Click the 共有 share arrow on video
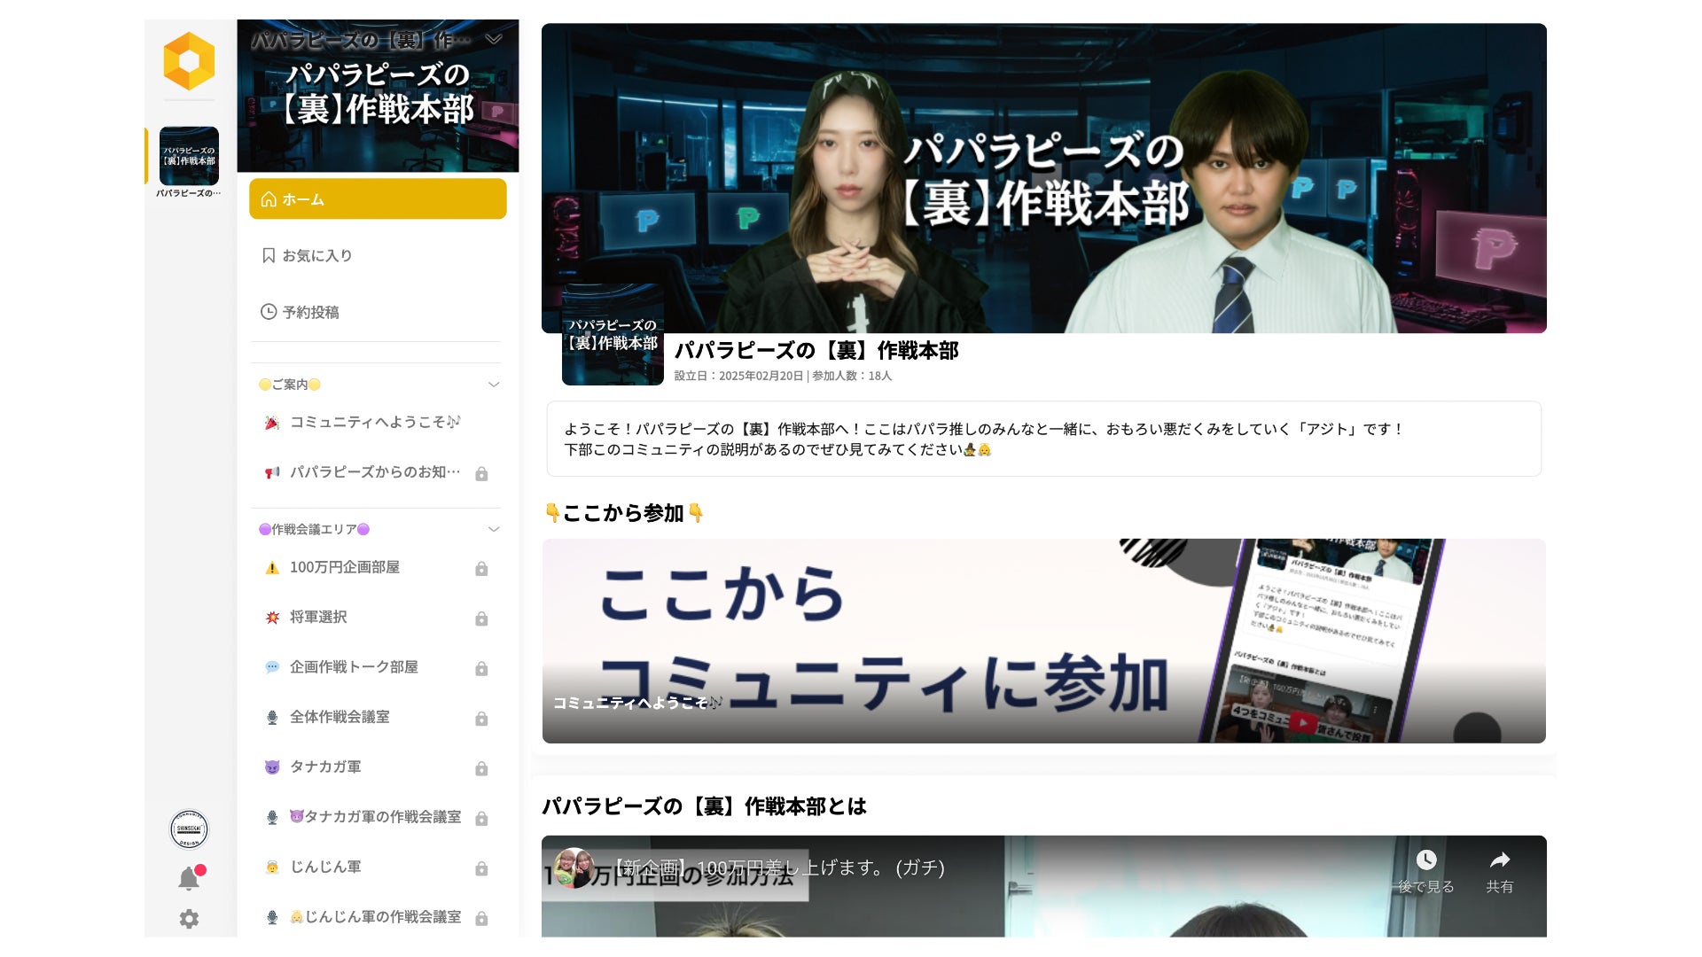The height and width of the screenshot is (957, 1702). click(1499, 860)
